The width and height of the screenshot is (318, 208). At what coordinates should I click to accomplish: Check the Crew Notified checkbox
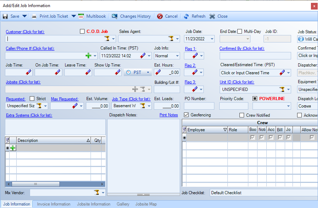(x=242, y=115)
